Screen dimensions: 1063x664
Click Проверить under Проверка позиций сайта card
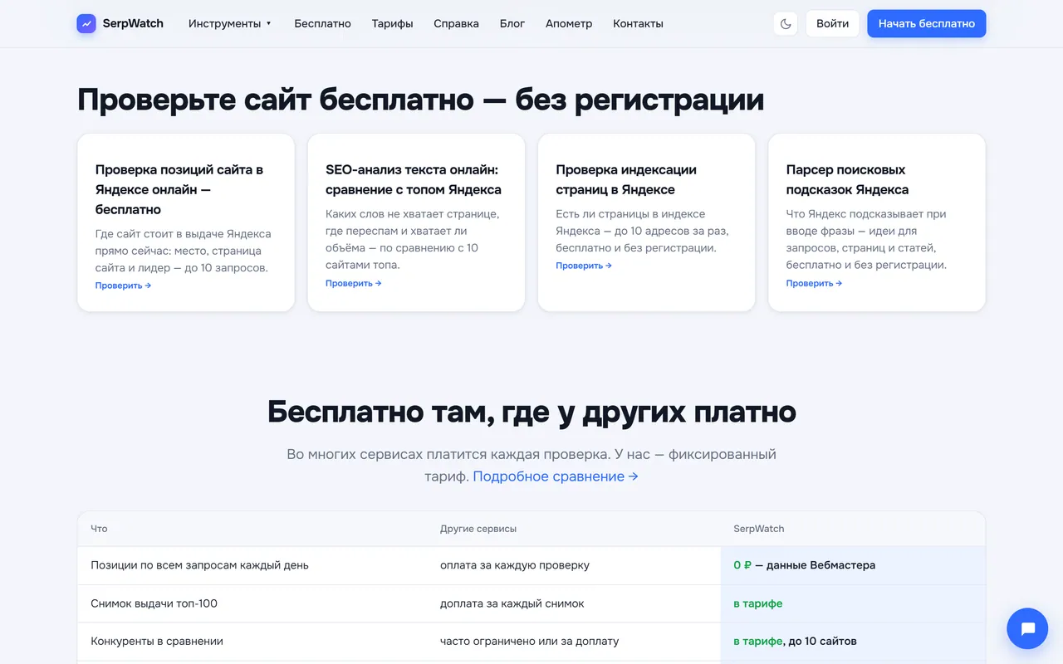click(x=123, y=286)
